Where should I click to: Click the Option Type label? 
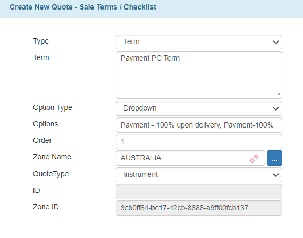(x=53, y=108)
